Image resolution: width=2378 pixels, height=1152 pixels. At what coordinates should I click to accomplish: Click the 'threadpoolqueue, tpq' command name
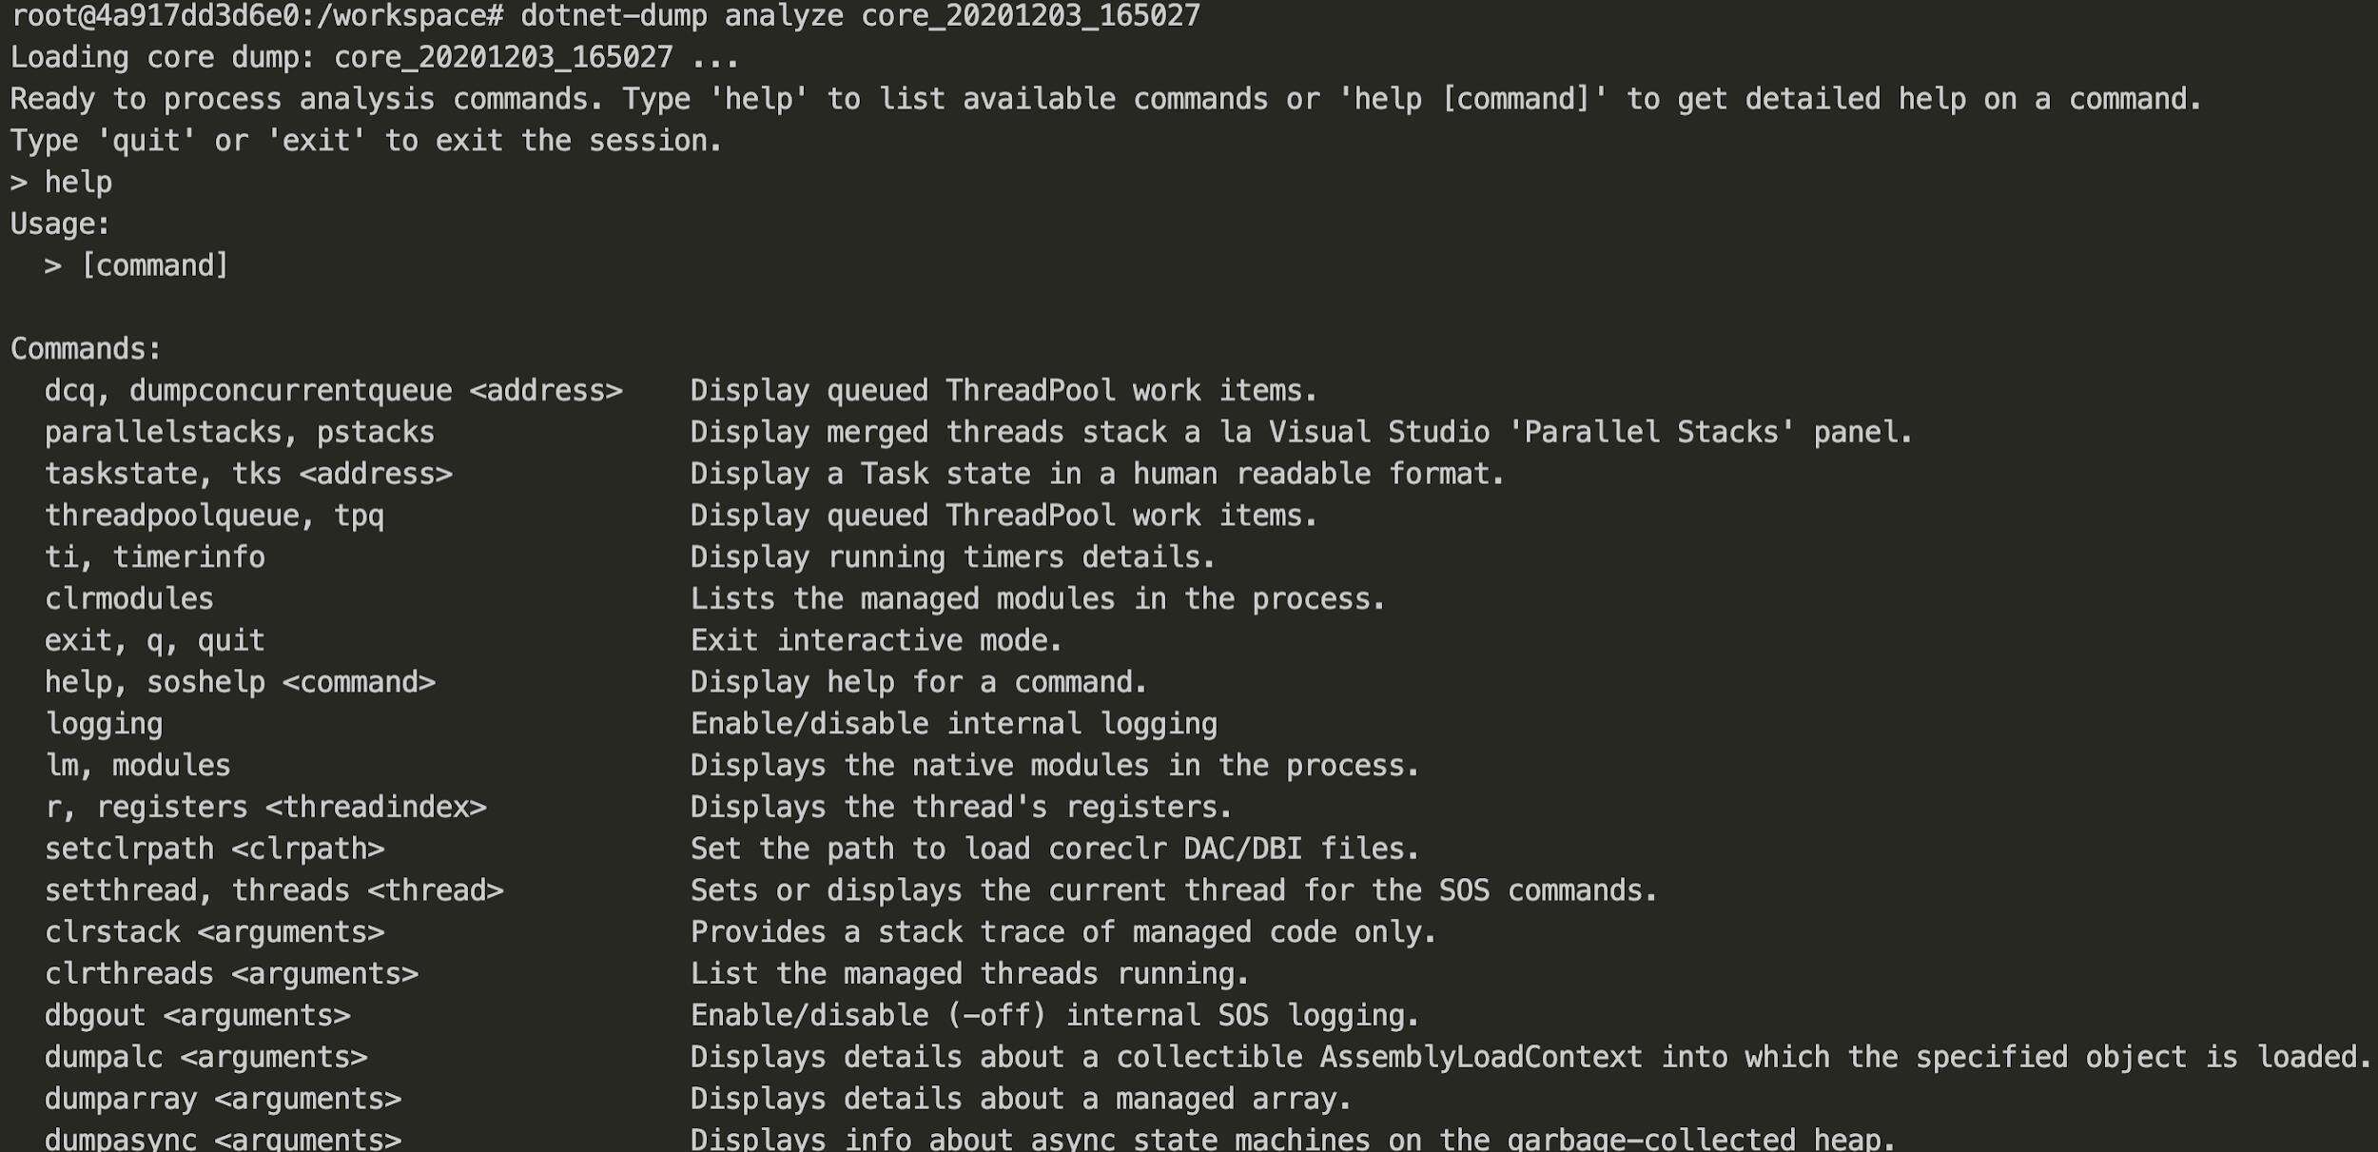click(x=215, y=516)
